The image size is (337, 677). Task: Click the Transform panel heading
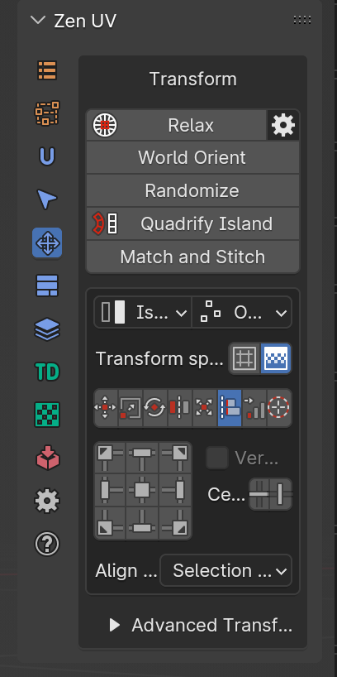[192, 79]
